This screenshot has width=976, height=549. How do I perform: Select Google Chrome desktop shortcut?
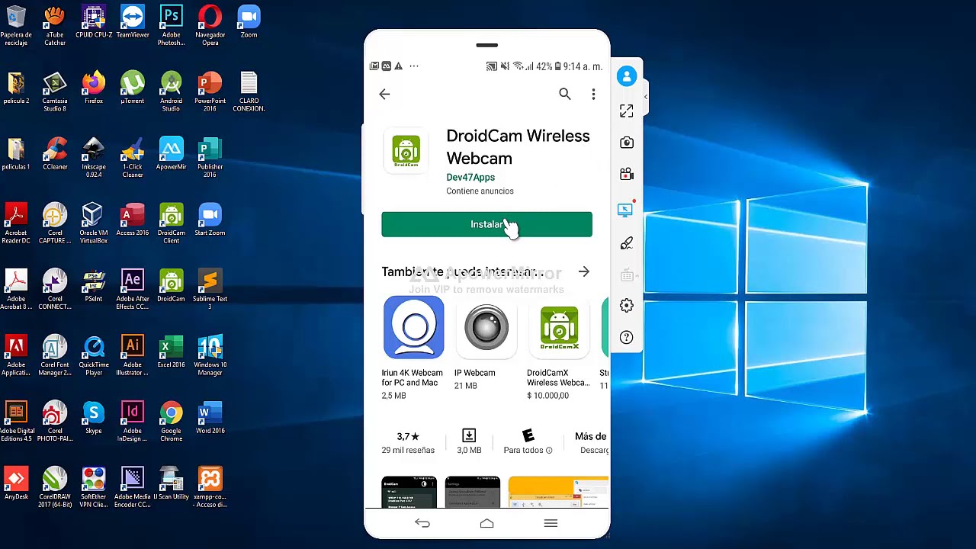[x=172, y=422]
